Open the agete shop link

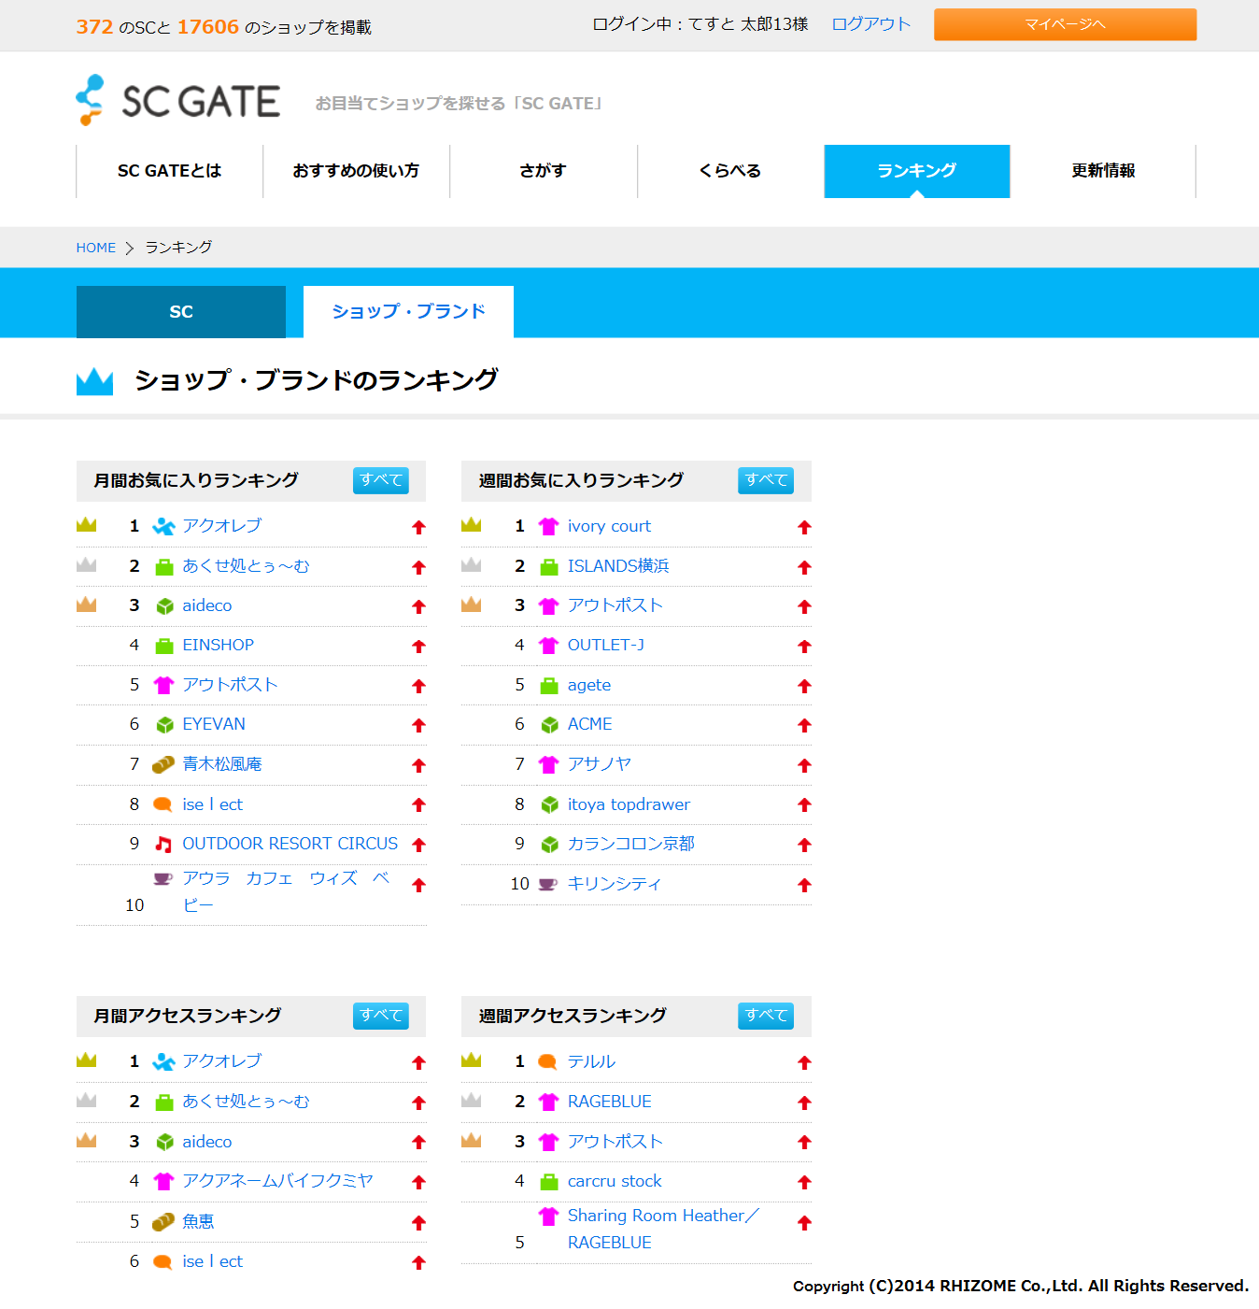589,685
